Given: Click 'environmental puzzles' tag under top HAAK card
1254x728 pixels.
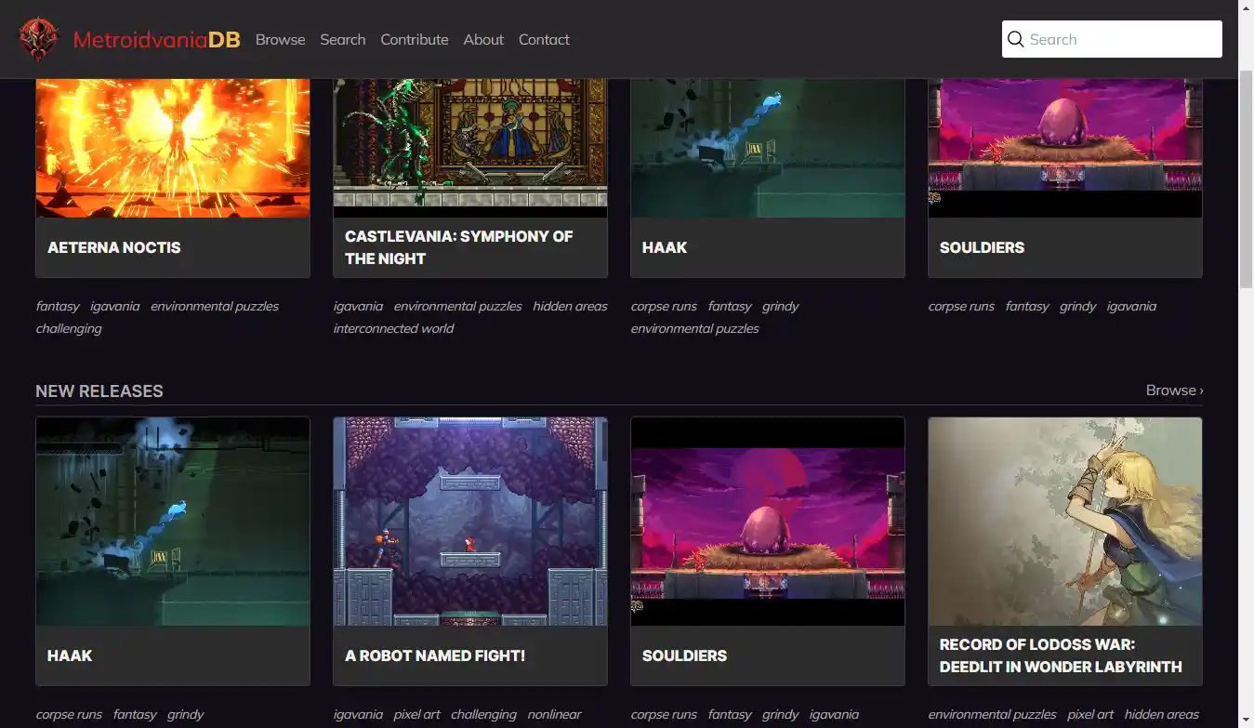Looking at the screenshot, I should [695, 328].
